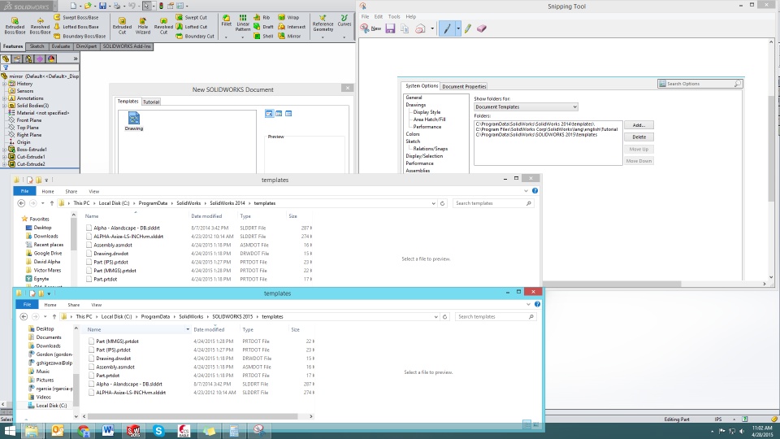The image size is (780, 439).
Task: Select the Shell feature tool
Action: [263, 36]
